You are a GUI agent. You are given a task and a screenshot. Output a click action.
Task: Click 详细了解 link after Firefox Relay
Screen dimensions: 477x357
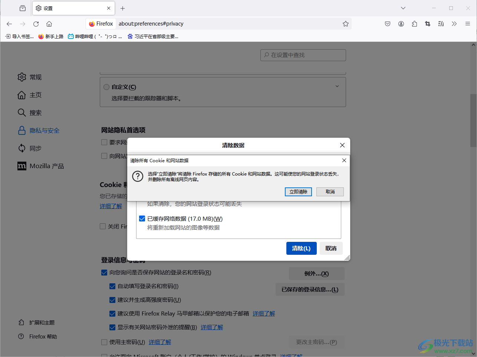[264, 314]
